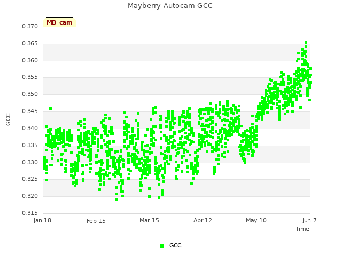Click the 0.335 y-axis value
This screenshot has height=256, width=342.
click(30, 145)
